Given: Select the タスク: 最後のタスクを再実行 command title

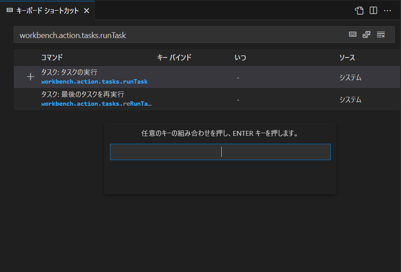Looking at the screenshot, I should click(x=83, y=94).
